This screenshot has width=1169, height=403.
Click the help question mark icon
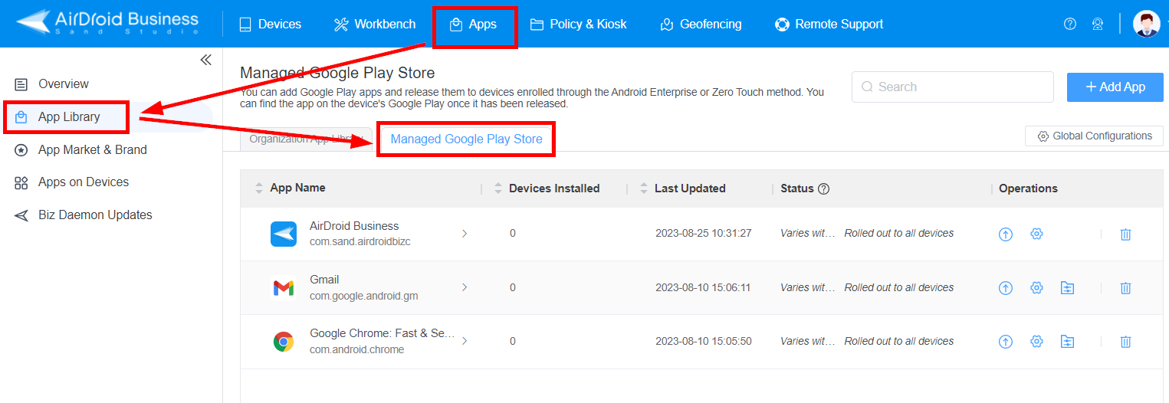pyautogui.click(x=1070, y=24)
